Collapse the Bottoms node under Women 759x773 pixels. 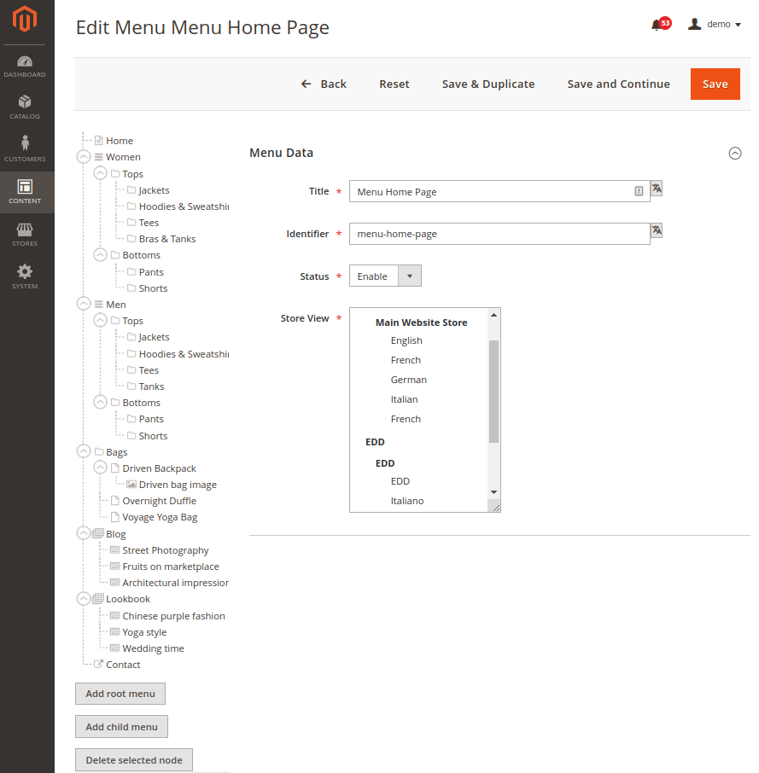pos(100,255)
